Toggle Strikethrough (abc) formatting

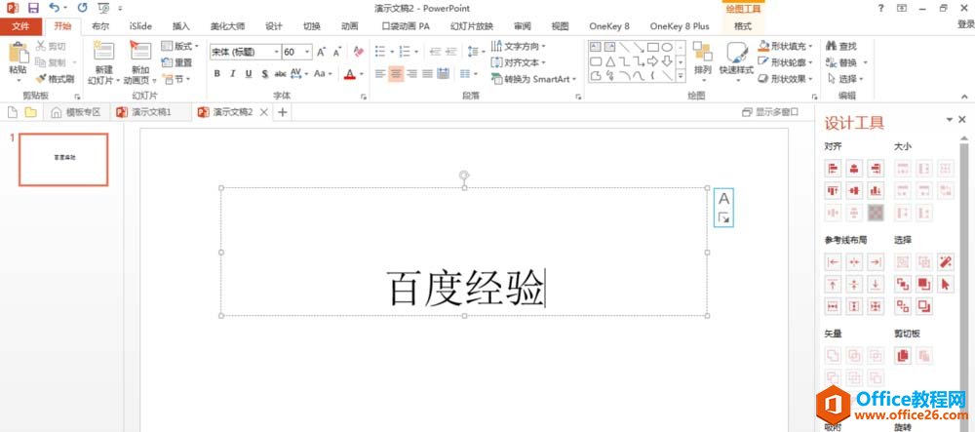point(281,73)
